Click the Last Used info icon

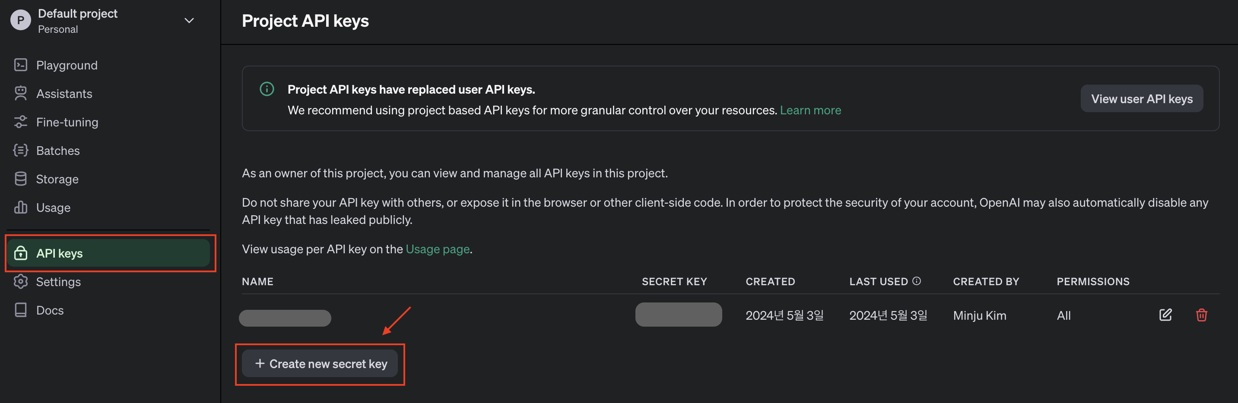pyautogui.click(x=917, y=281)
